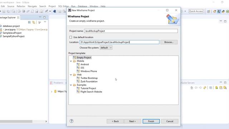
Task: Open the Refactor menu
Action: 21,6
